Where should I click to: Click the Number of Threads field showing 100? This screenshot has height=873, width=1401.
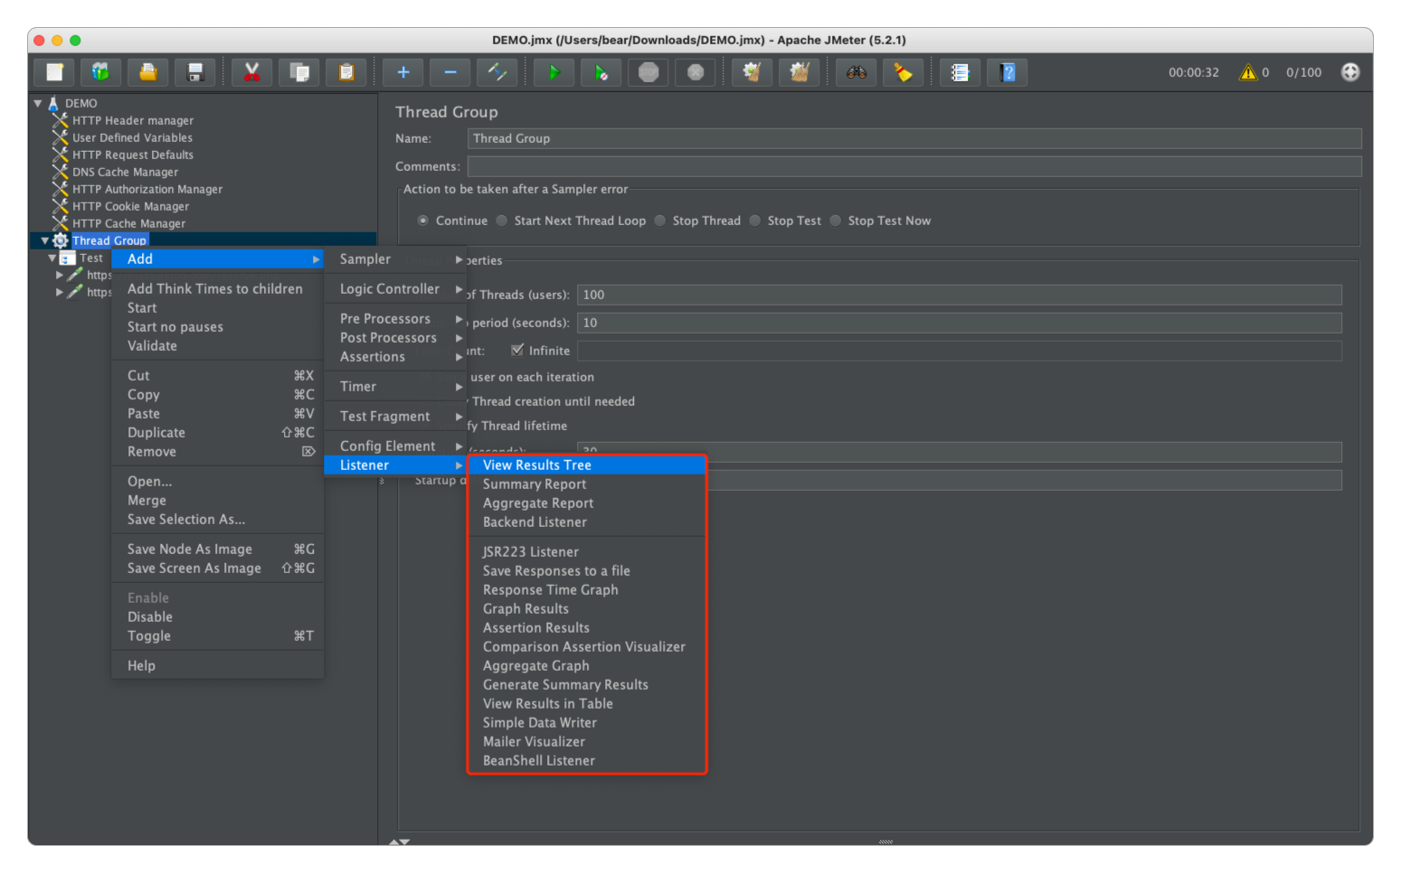coord(959,295)
